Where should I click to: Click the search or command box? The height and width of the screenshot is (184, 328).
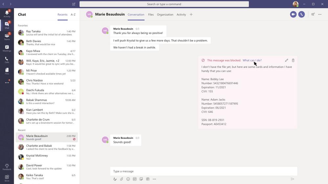[x=164, y=4]
